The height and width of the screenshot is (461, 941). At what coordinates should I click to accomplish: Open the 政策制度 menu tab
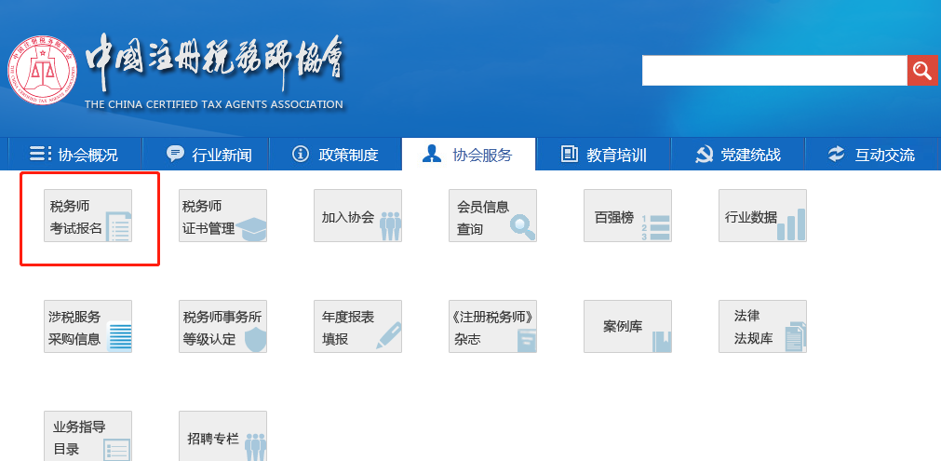[335, 155]
